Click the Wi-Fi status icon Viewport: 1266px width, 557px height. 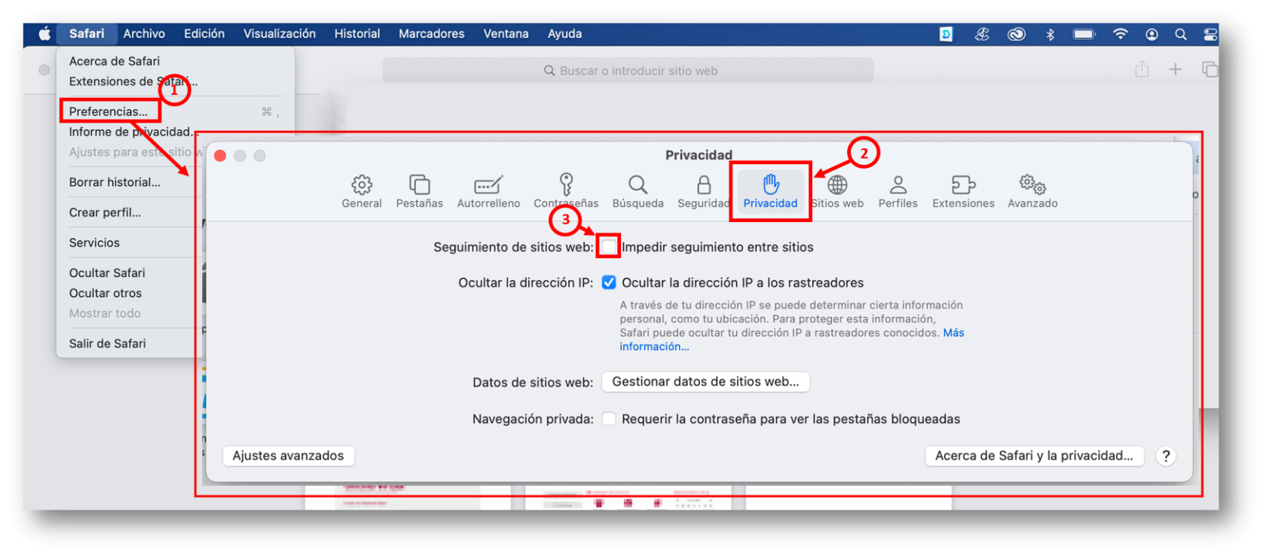[x=1121, y=34]
